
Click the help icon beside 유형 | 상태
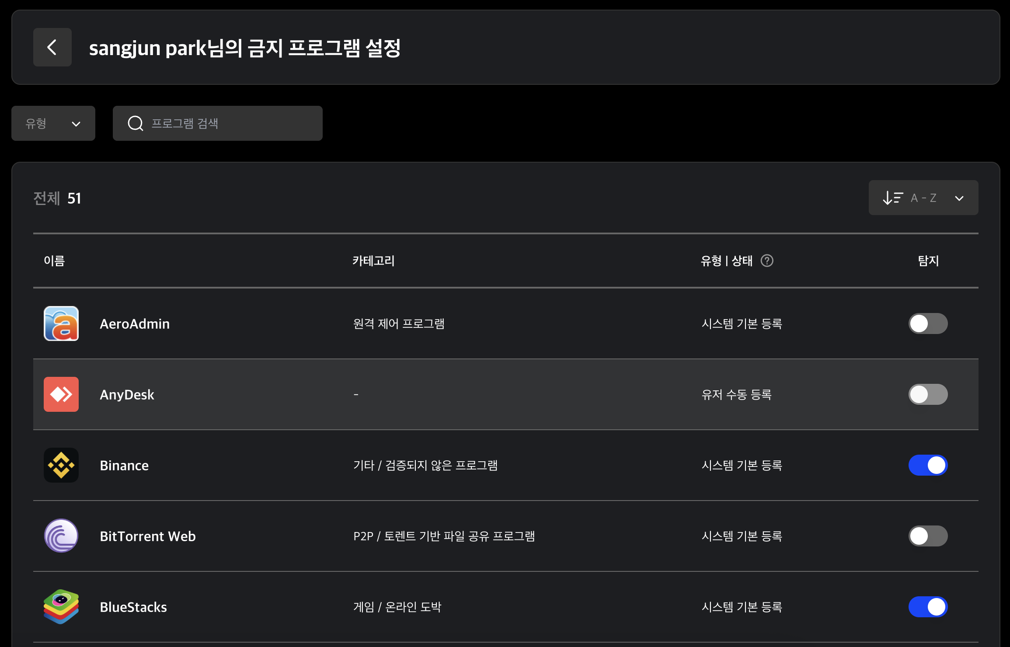pyautogui.click(x=767, y=261)
